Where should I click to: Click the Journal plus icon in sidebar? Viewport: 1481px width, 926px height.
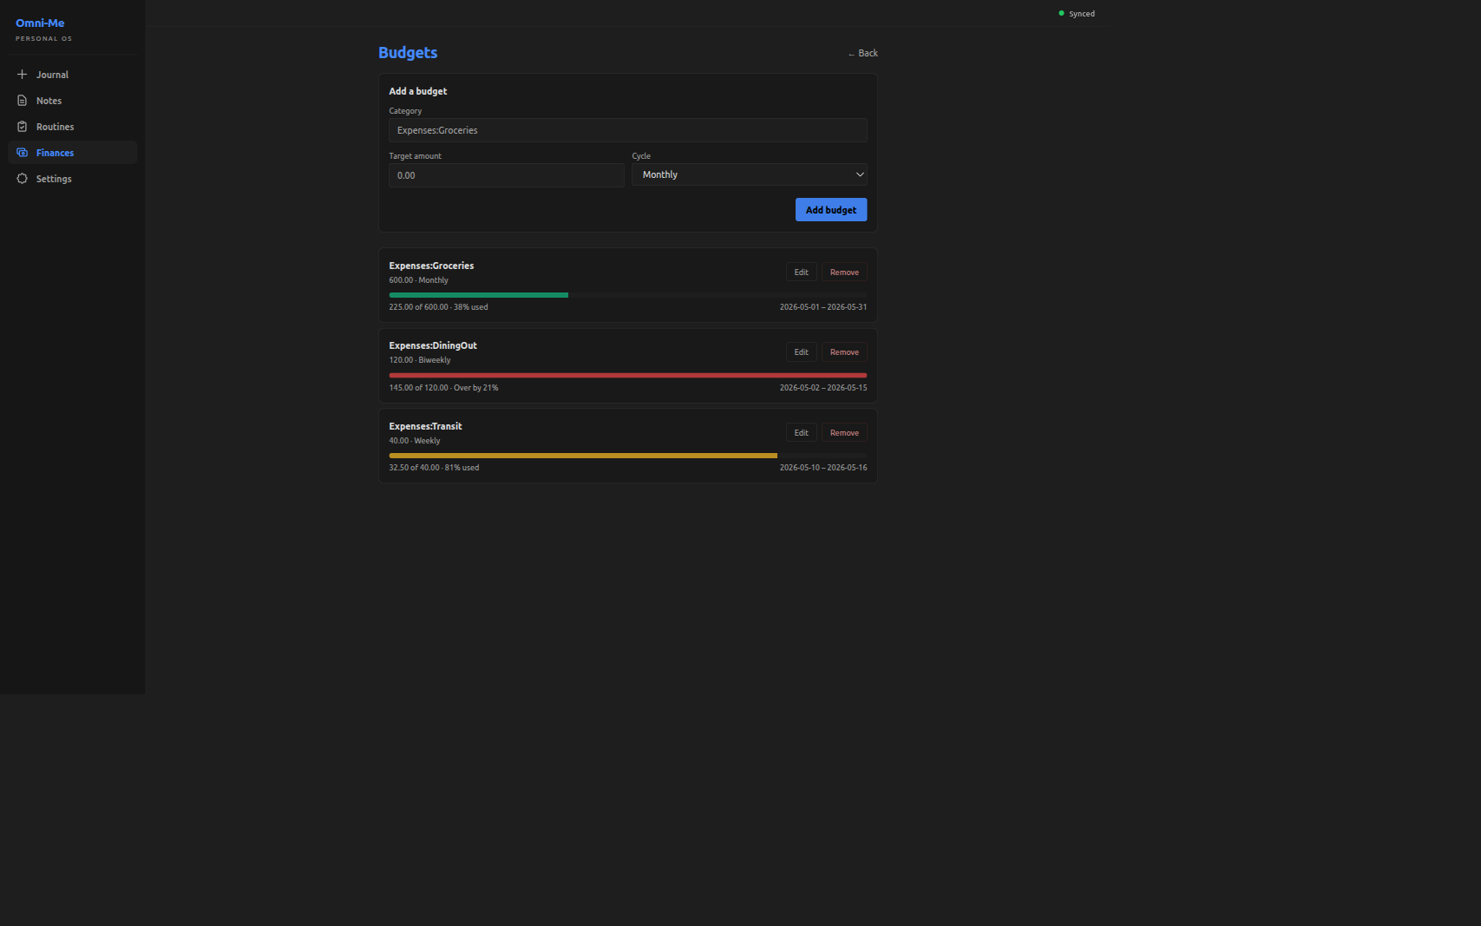23,75
